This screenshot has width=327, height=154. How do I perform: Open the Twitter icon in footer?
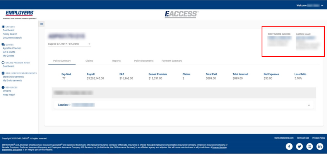(x=299, y=147)
